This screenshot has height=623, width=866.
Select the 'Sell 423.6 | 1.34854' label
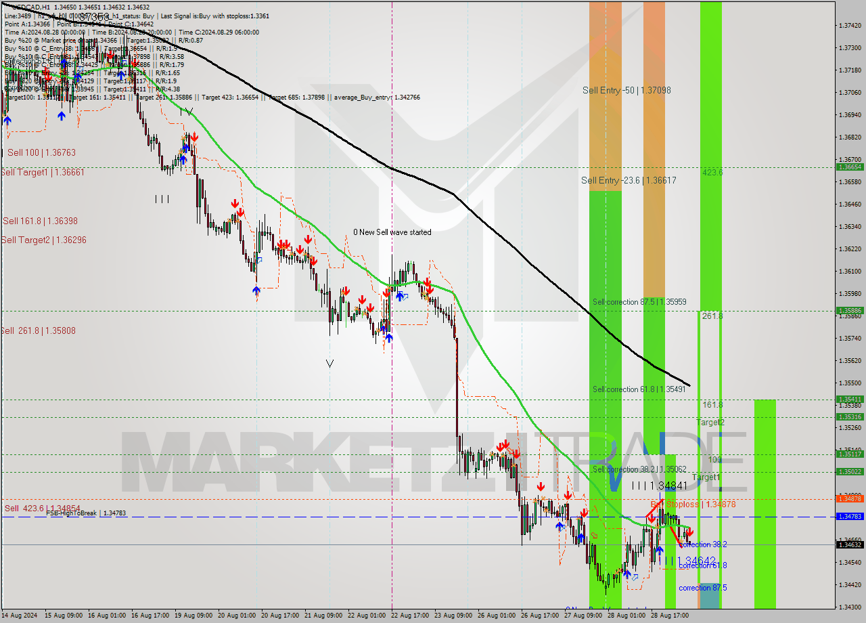click(43, 509)
